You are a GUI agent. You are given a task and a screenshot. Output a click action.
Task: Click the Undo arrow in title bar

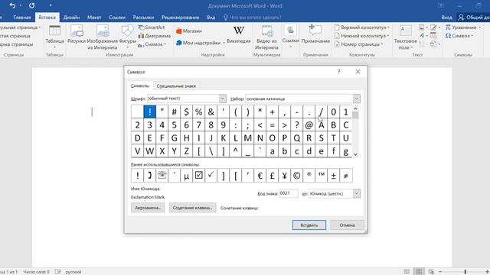(x=12, y=5)
